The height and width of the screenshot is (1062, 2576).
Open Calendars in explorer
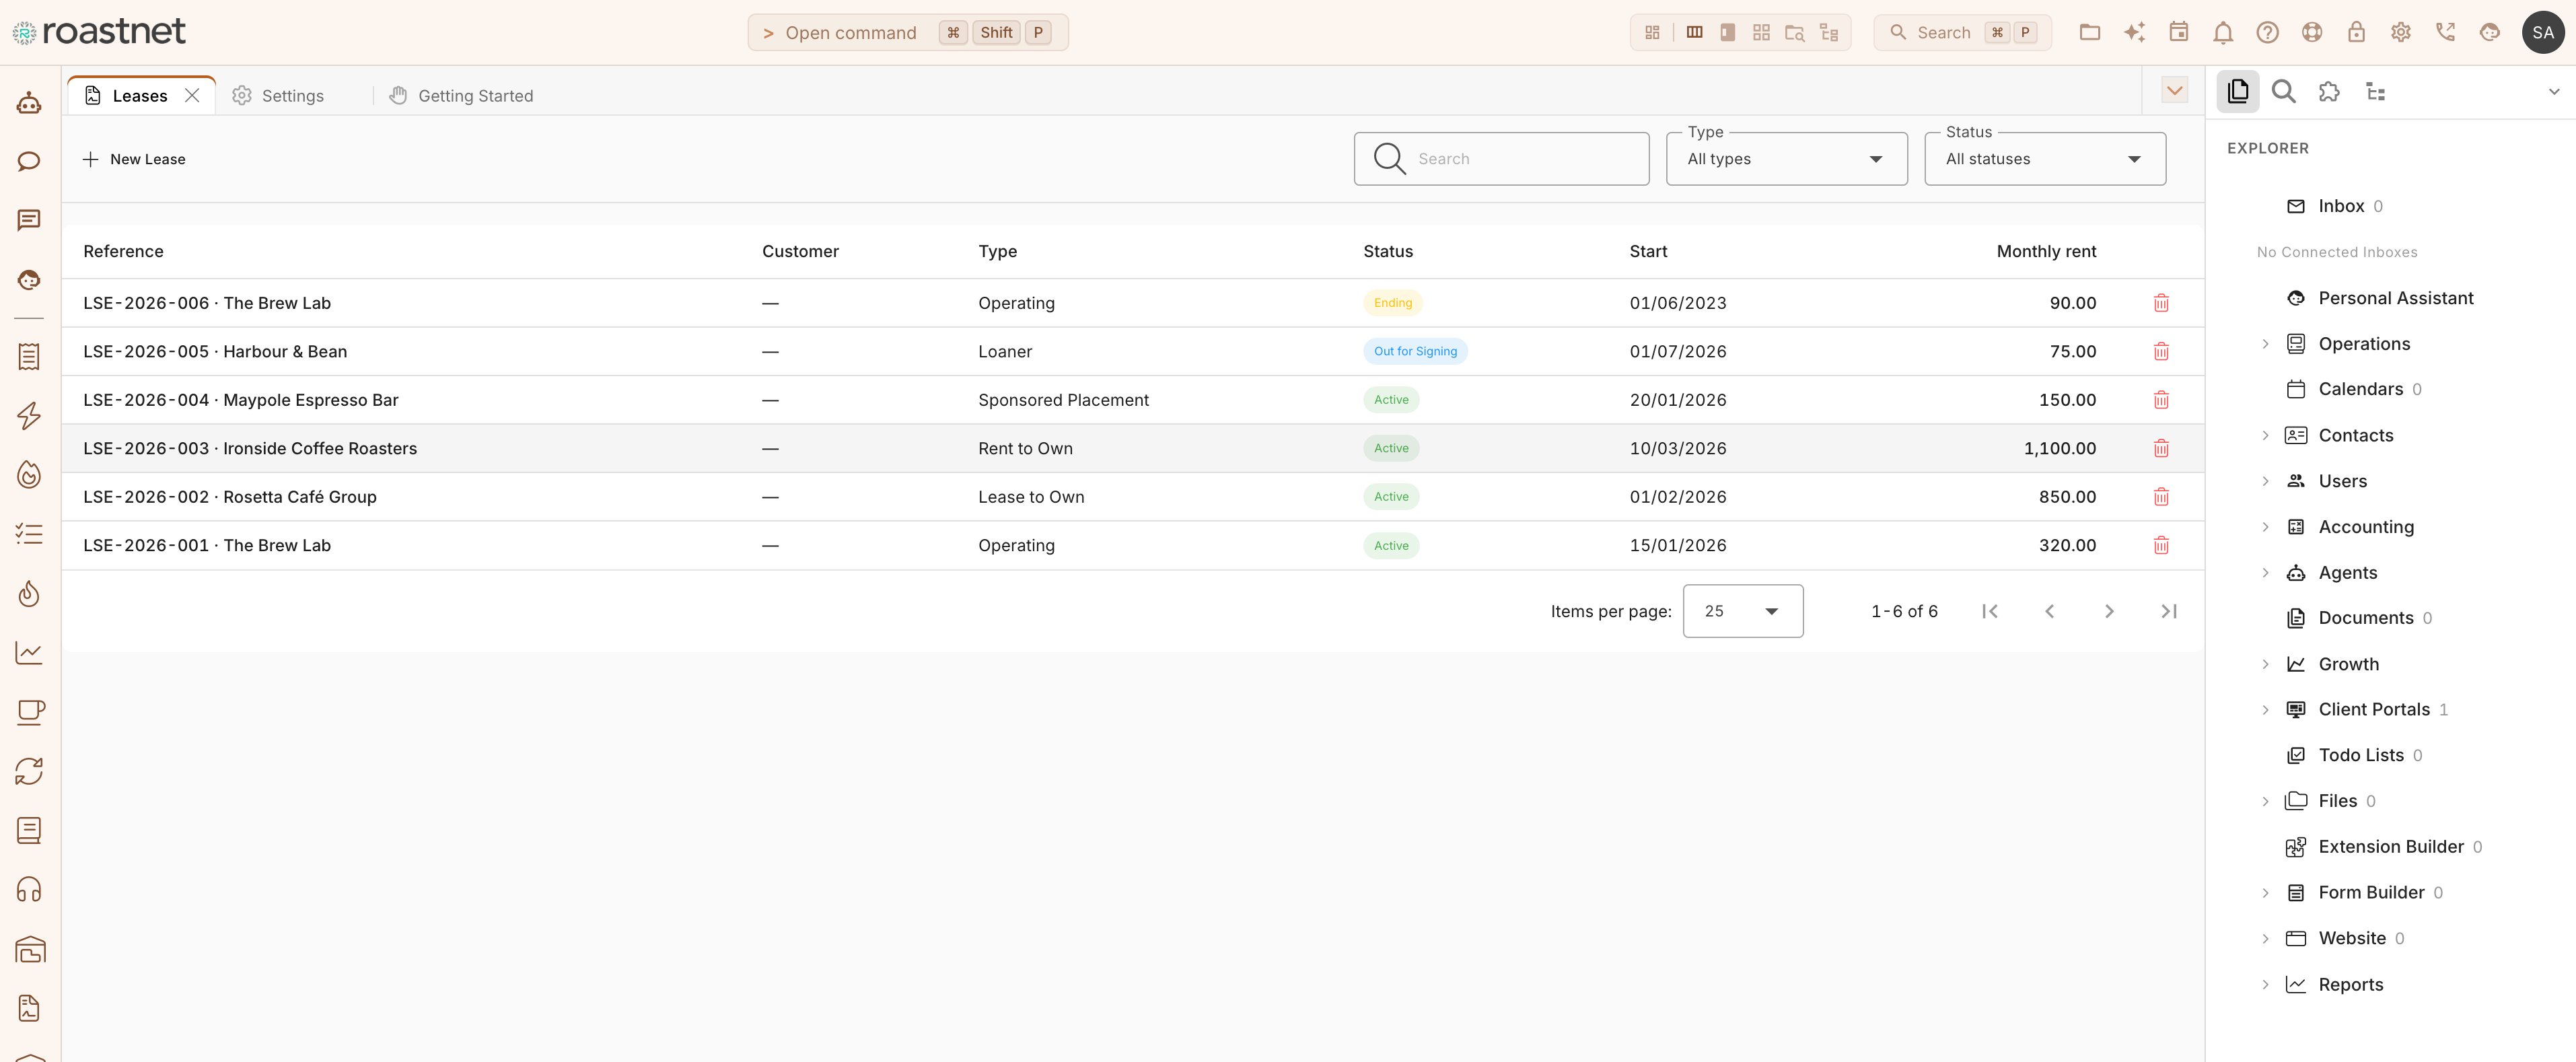(x=2355, y=389)
